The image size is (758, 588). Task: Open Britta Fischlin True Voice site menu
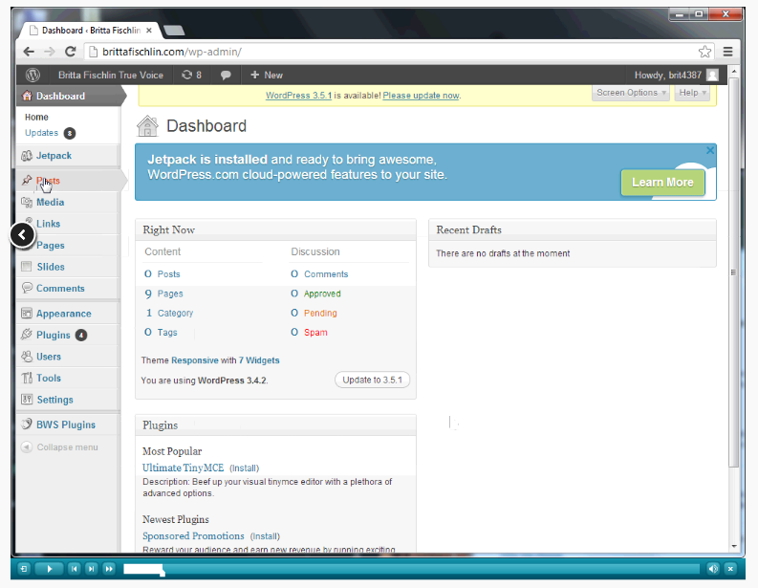coord(111,75)
